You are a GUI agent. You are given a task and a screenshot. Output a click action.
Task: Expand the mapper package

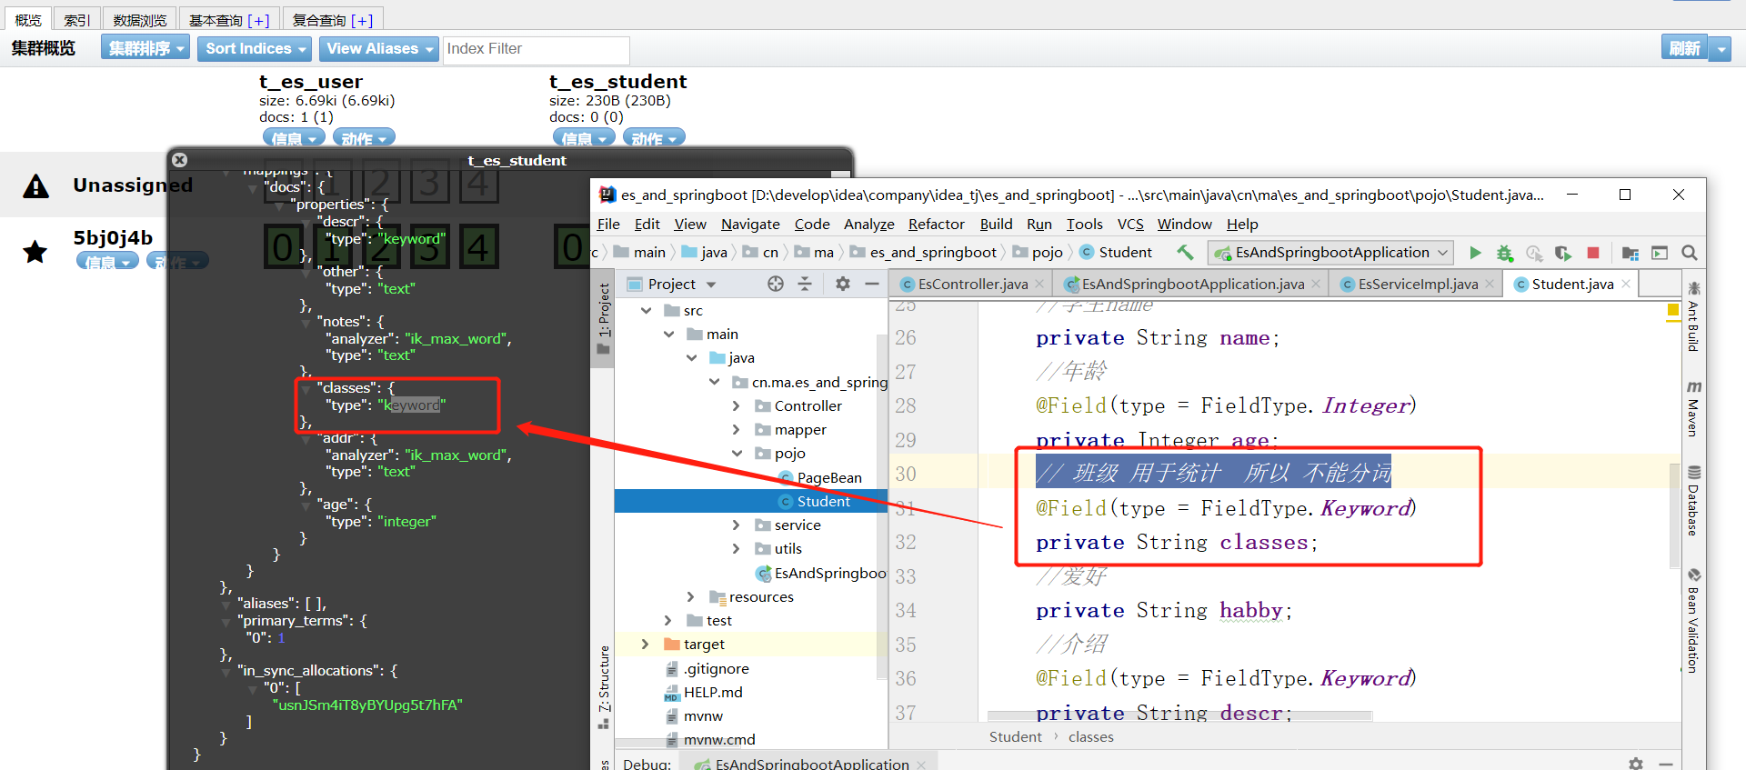coord(737,429)
